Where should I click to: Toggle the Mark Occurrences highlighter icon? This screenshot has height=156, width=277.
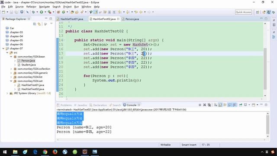click(96, 12)
